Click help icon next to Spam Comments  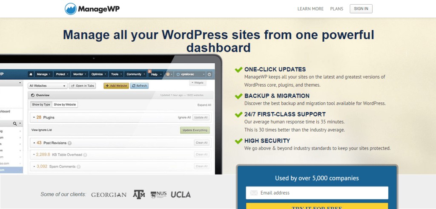click(79, 167)
